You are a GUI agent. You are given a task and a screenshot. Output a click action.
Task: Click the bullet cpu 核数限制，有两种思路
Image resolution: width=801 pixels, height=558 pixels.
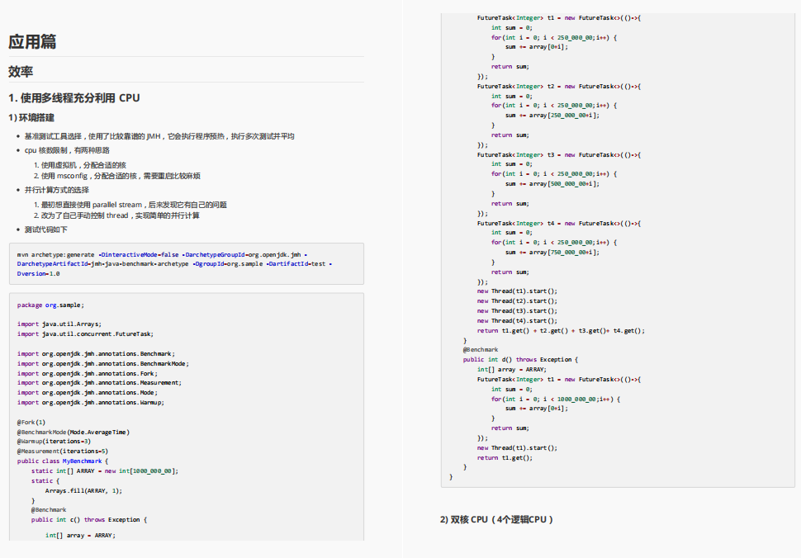click(67, 150)
